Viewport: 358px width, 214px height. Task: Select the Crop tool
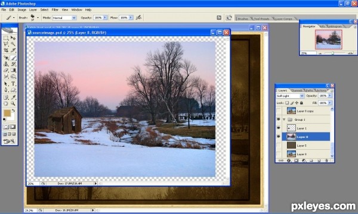pyautogui.click(x=6, y=50)
